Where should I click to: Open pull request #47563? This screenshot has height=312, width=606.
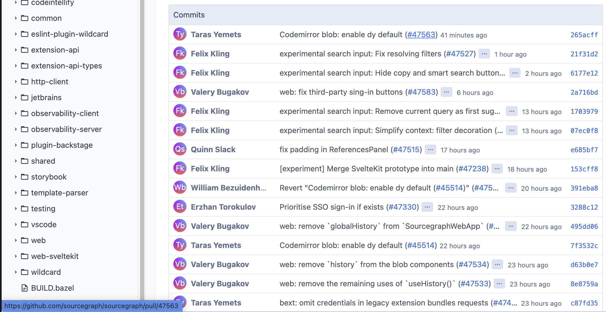pos(421,35)
